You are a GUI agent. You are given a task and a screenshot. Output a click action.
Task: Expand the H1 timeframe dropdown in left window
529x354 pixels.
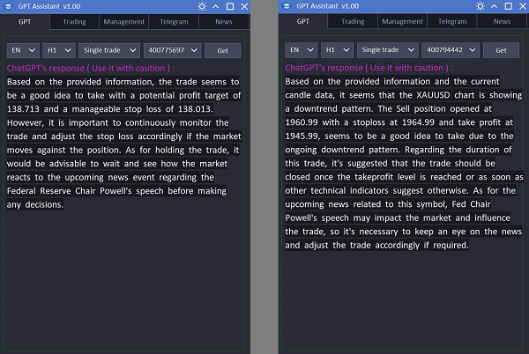click(59, 50)
